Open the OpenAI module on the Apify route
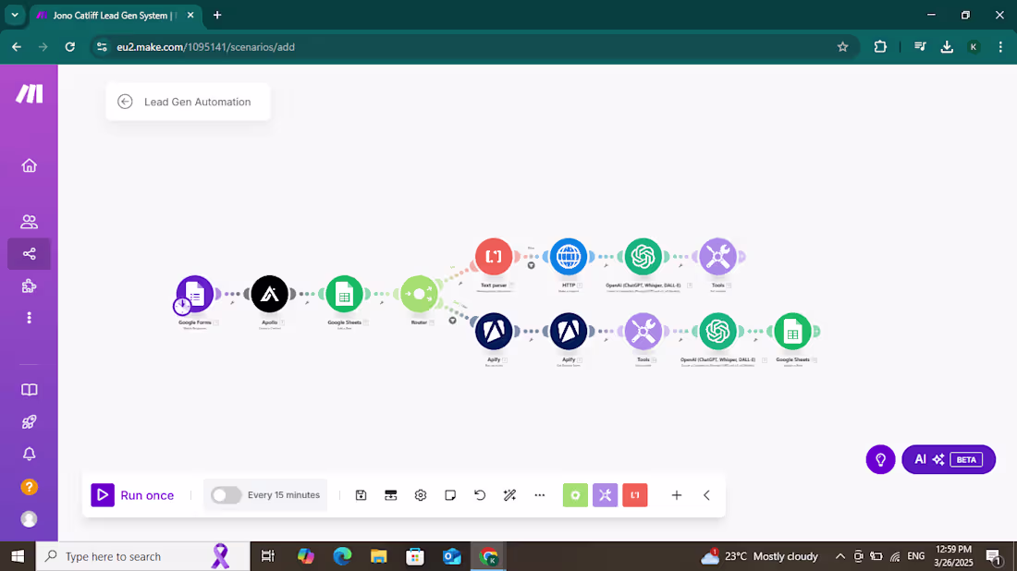The height and width of the screenshot is (571, 1017). pyautogui.click(x=718, y=331)
